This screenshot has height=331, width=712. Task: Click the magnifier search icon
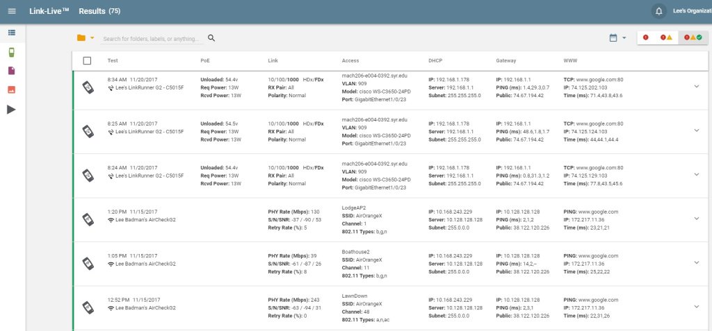point(211,38)
